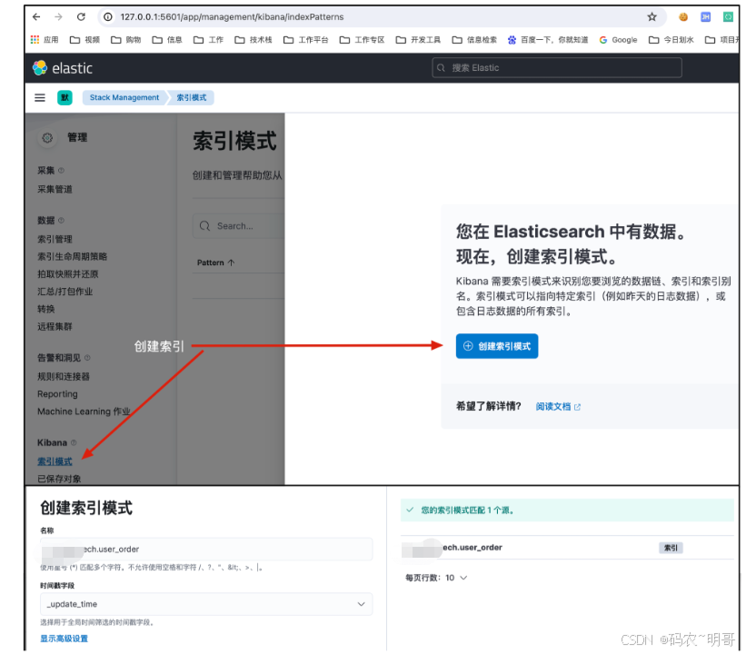Image resolution: width=746 pixels, height=654 pixels.
Task: Open the 工作专区 bookmark folder
Action: (x=362, y=40)
